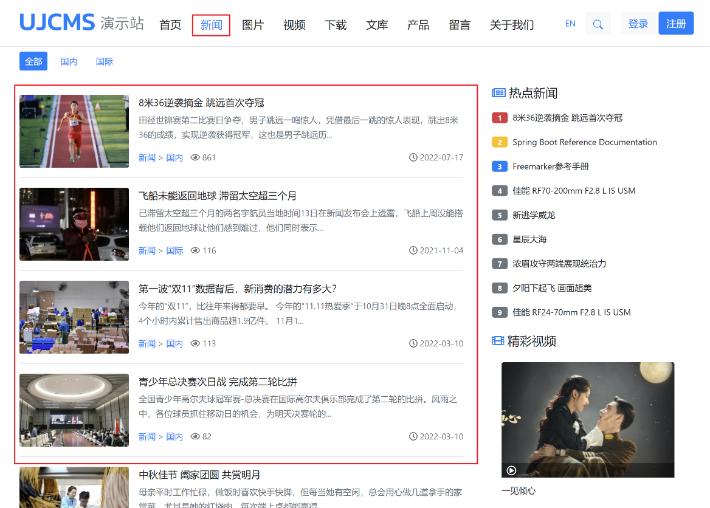This screenshot has width=710, height=508.
Task: Click the UJCMS 演示站 logo
Action: tap(81, 22)
